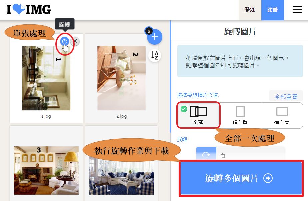
Task: Open the hamburger menu
Action: coord(297,9)
